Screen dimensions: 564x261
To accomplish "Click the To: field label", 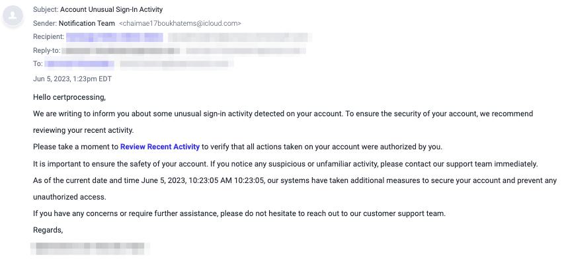I will click(x=38, y=64).
